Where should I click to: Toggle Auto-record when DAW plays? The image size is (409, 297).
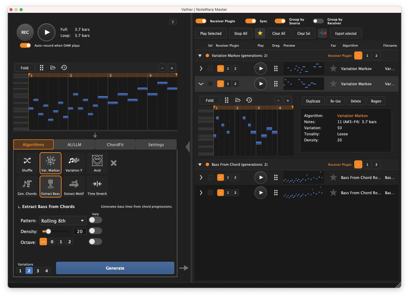[25, 45]
